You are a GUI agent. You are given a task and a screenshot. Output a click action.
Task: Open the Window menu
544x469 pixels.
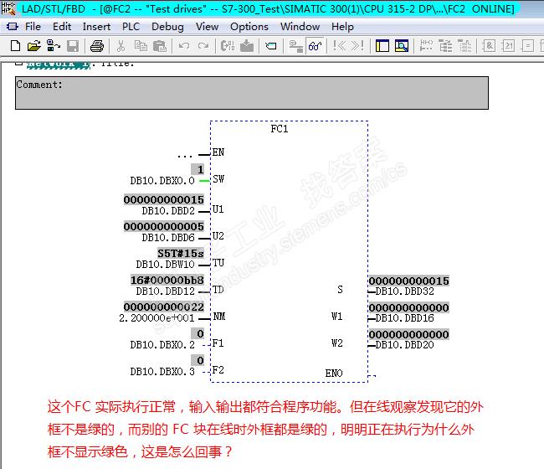300,27
